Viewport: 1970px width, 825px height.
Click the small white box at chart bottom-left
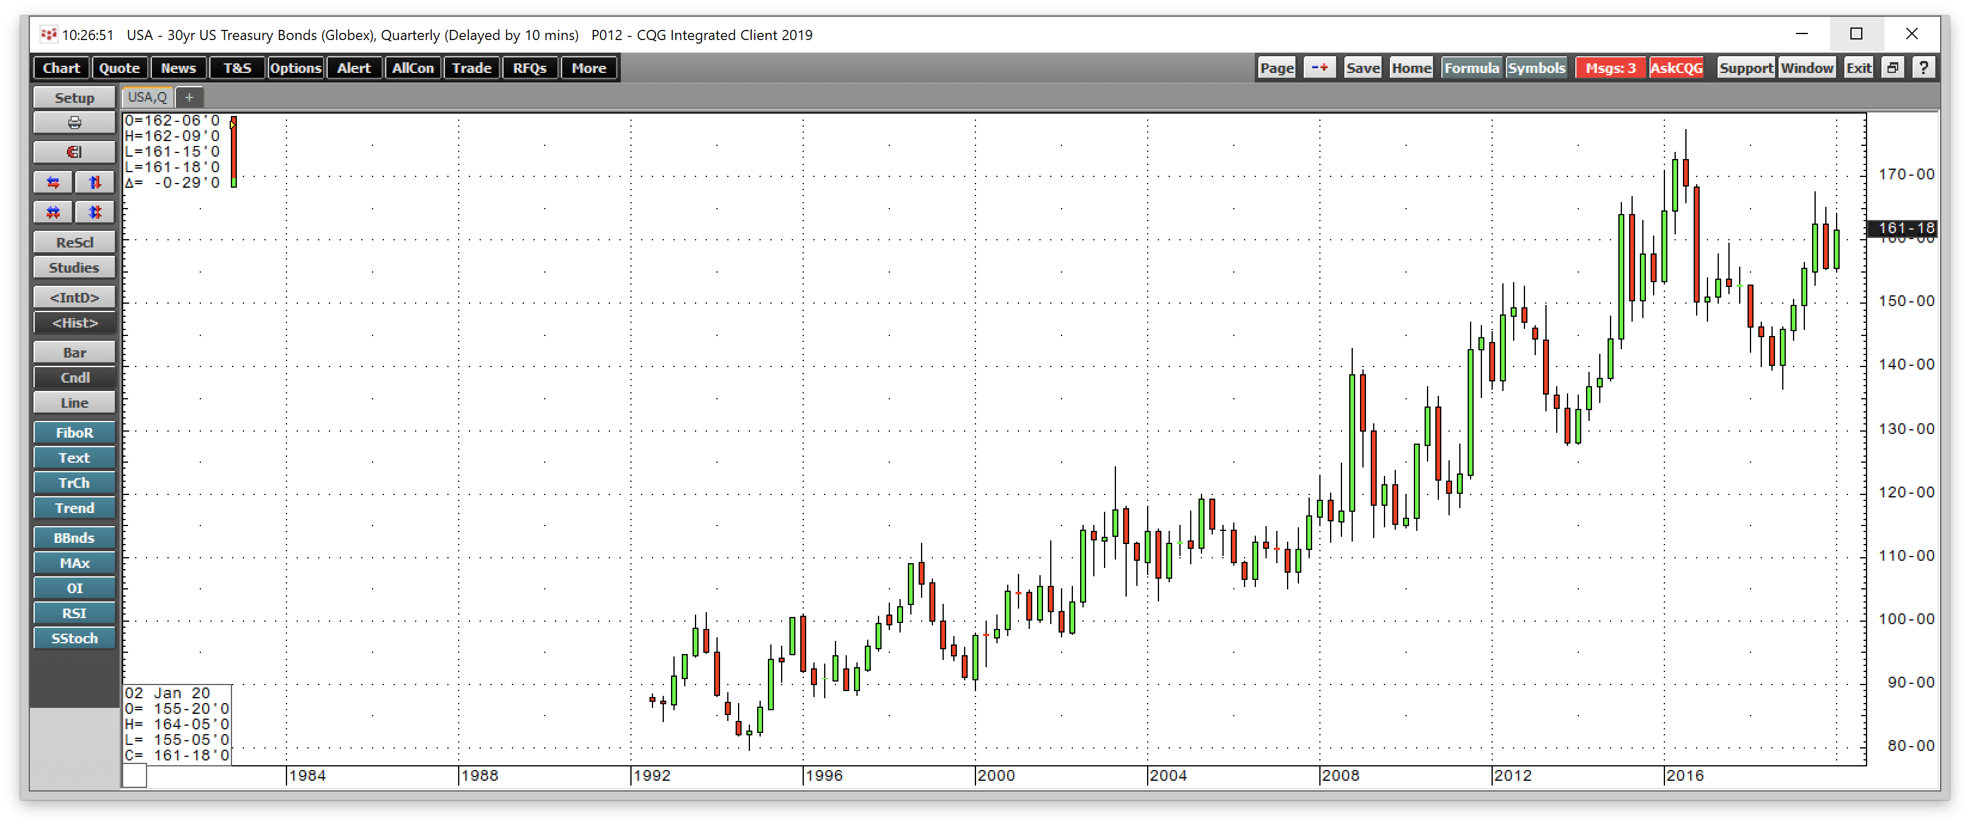click(135, 776)
